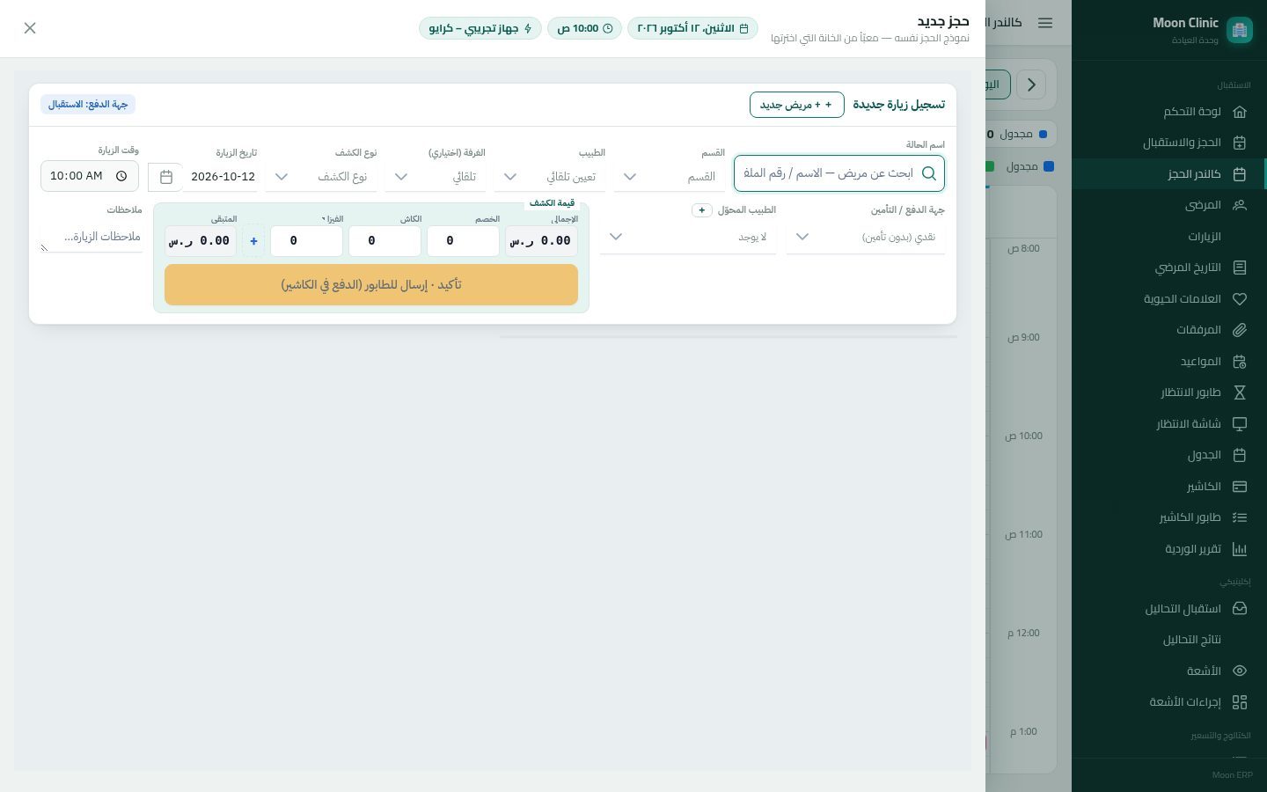1267x792 pixels.
Task: Open التاريخ المرضي sidebar icon
Action: coord(1240,268)
